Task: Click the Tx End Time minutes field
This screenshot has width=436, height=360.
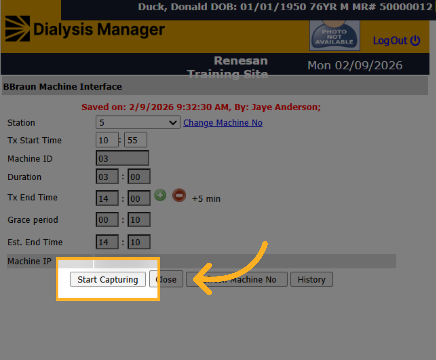Action: (139, 198)
